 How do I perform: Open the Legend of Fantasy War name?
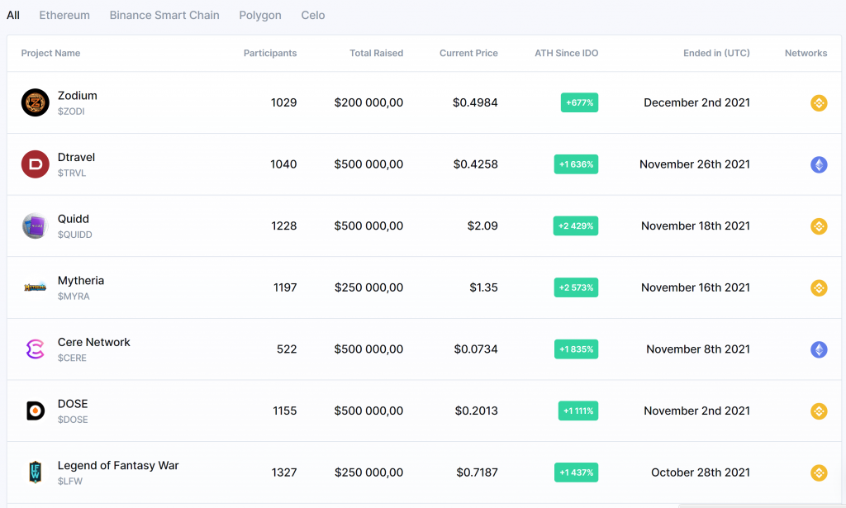click(x=118, y=465)
